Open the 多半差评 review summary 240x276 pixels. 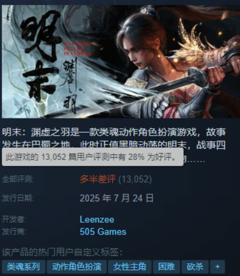pyautogui.click(x=97, y=179)
